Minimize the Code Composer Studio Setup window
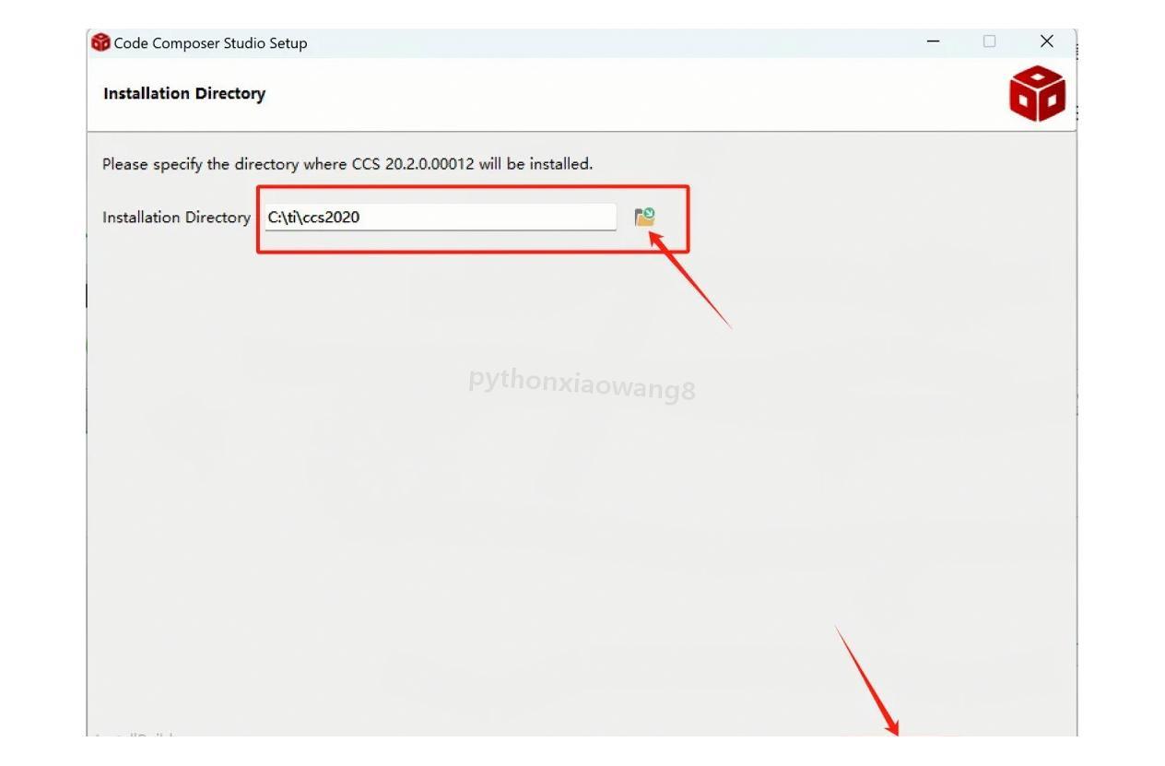Screen dimensions: 1165x766 tap(934, 41)
